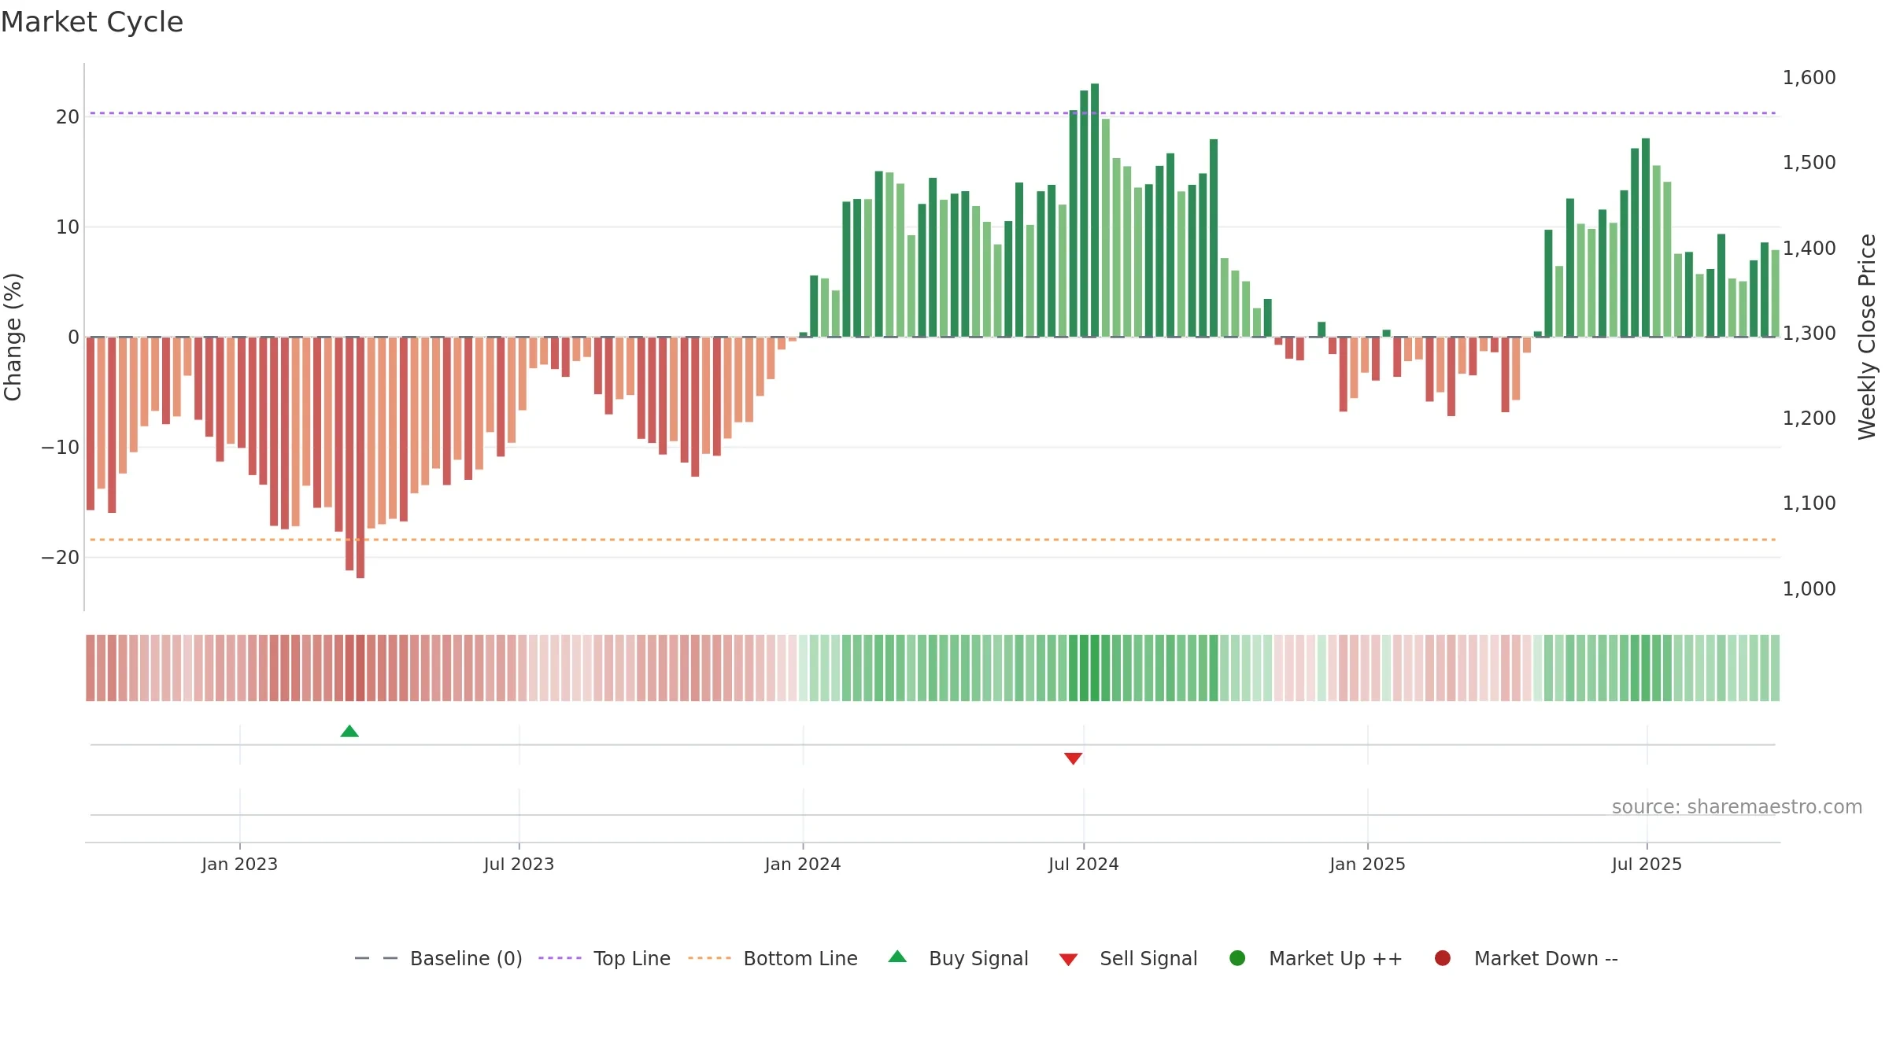
Task: Toggle Top Line legend entry
Action: coord(604,958)
